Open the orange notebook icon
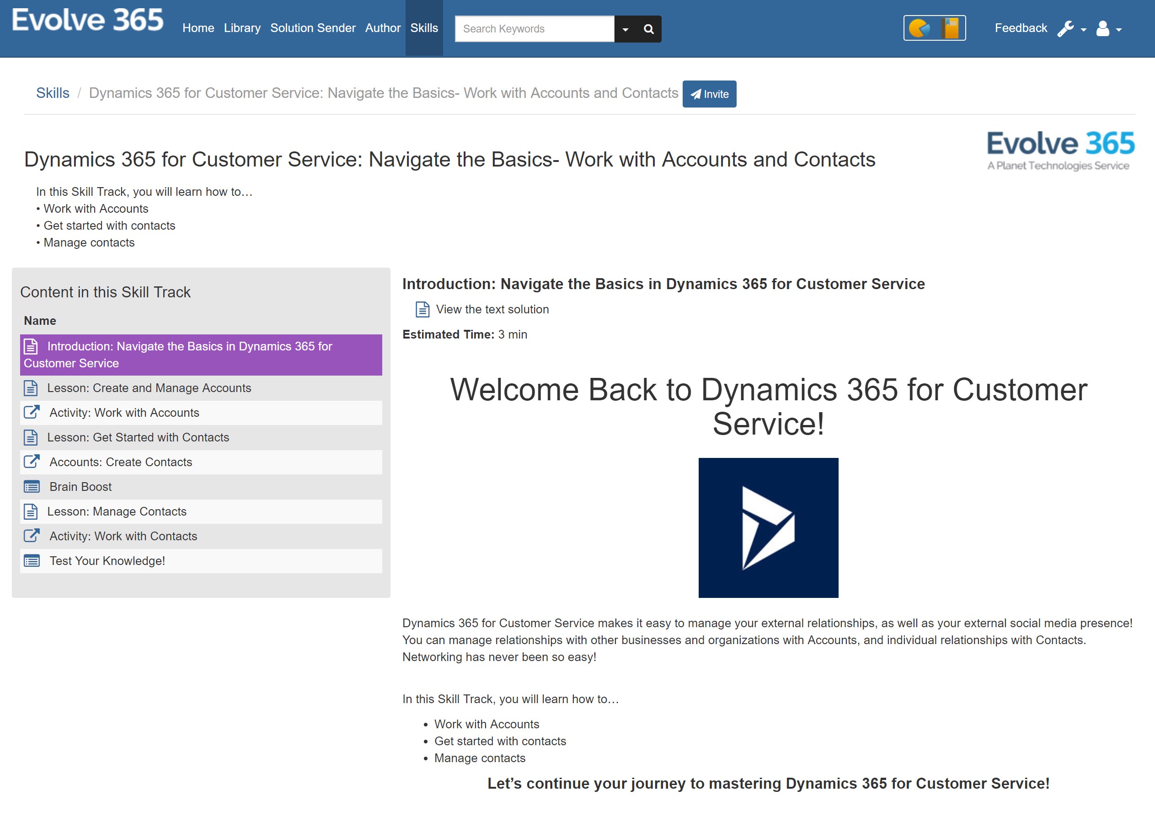Viewport: 1155px width, 839px height. tap(950, 28)
